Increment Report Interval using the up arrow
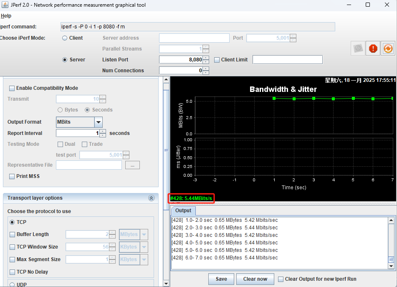The height and width of the screenshot is (287, 397). coord(102,131)
